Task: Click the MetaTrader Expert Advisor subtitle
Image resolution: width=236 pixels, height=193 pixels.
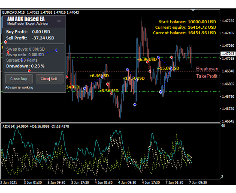Action: pyautogui.click(x=28, y=24)
